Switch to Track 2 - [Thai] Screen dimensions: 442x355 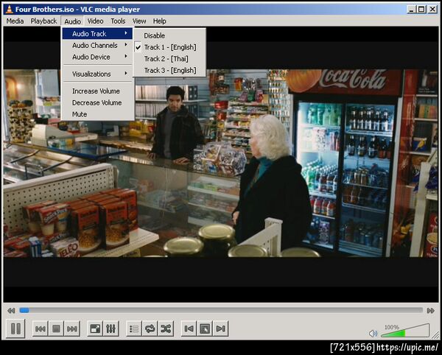[169, 59]
